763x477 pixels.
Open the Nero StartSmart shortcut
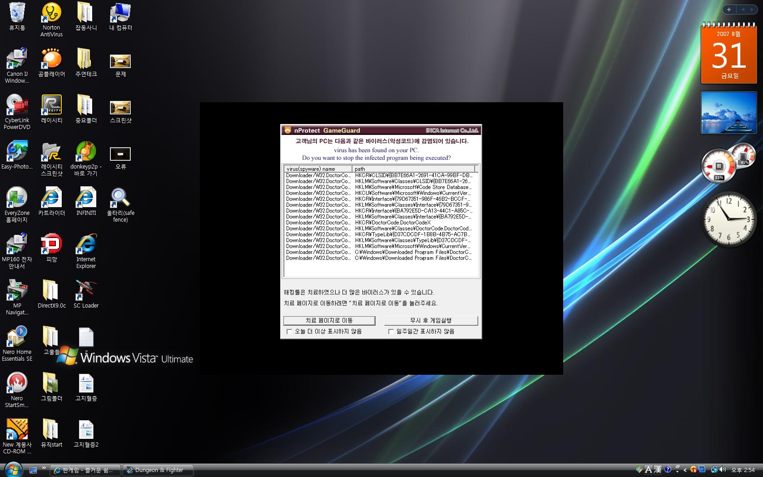click(x=17, y=390)
